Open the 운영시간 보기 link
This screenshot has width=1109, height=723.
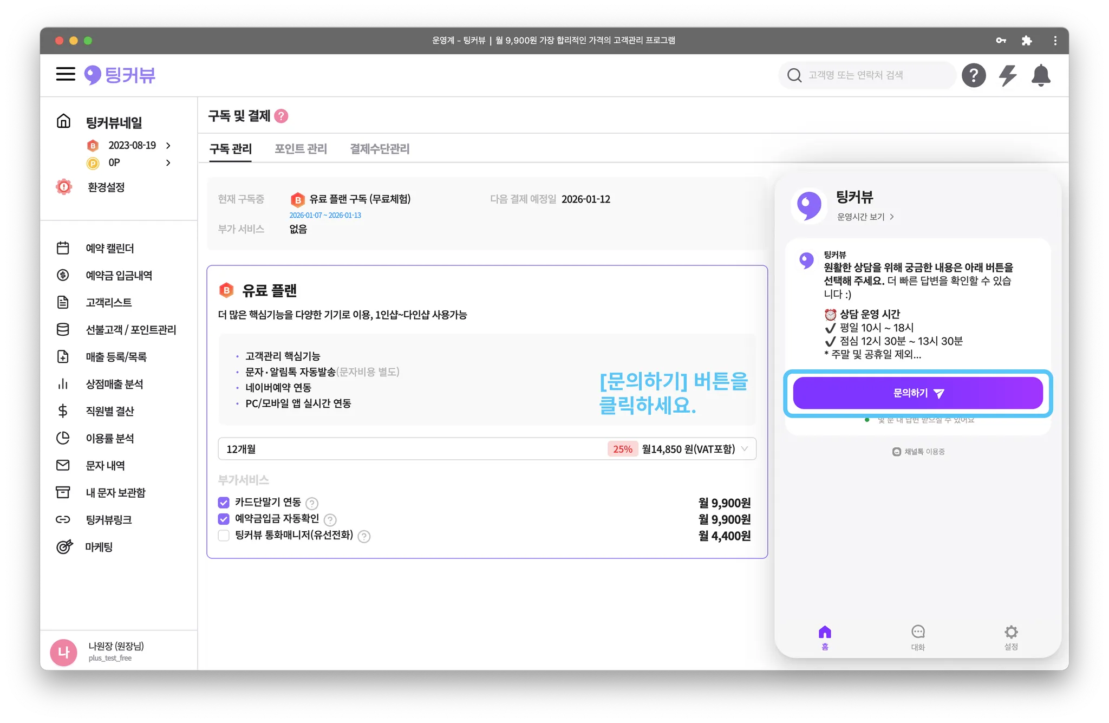coord(865,217)
